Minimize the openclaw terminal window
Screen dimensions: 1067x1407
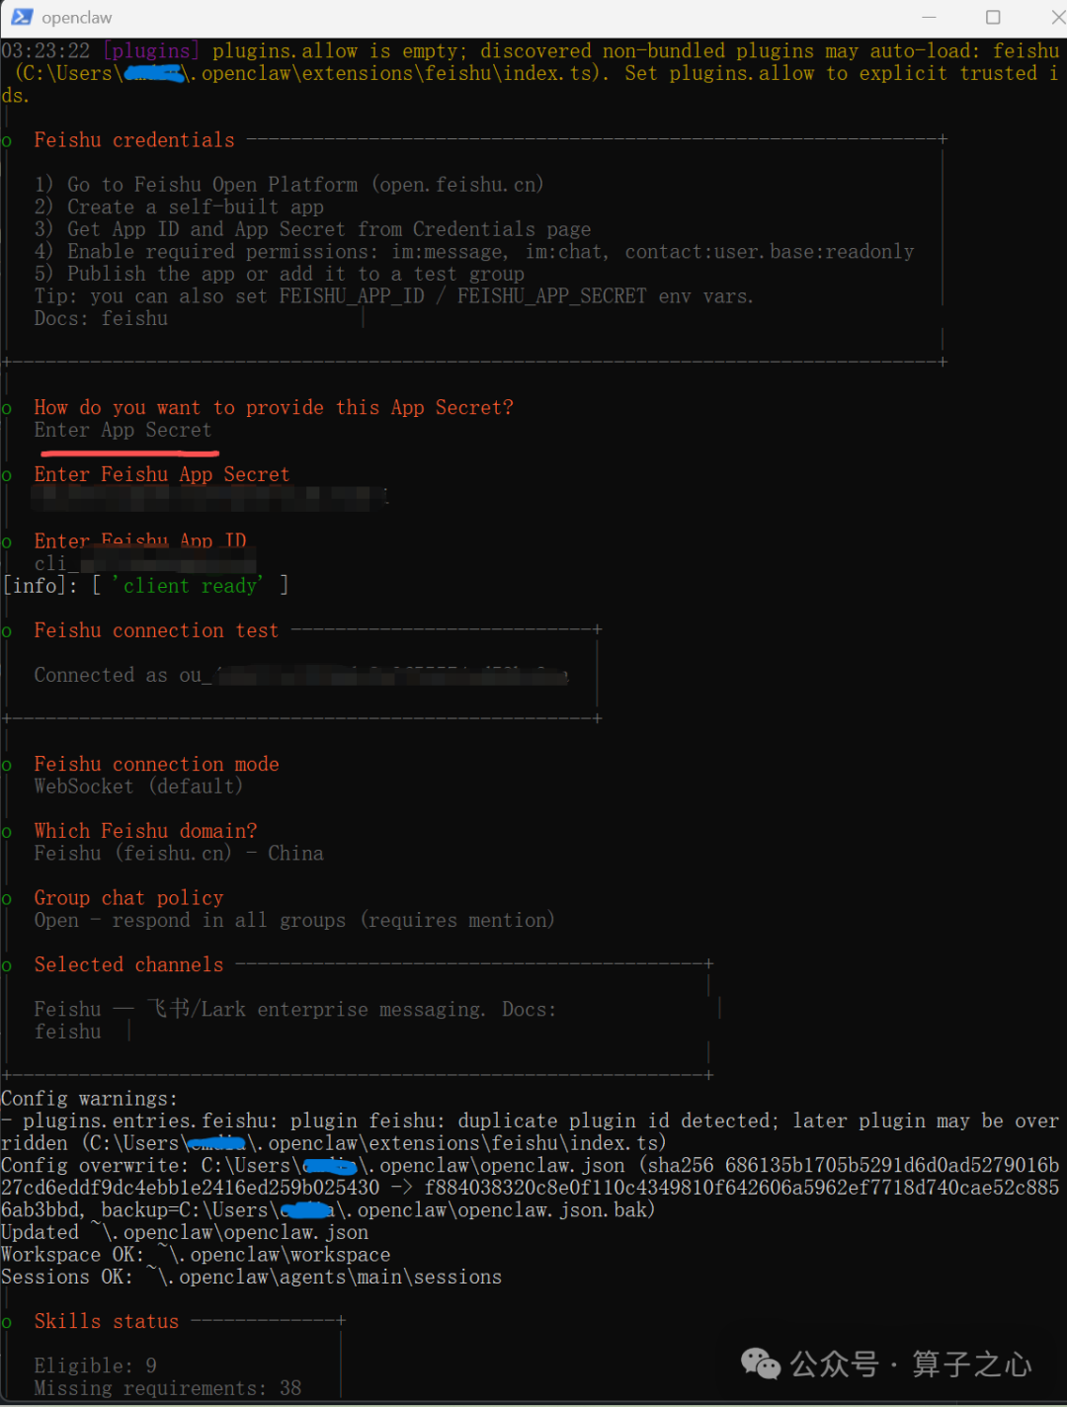929,17
